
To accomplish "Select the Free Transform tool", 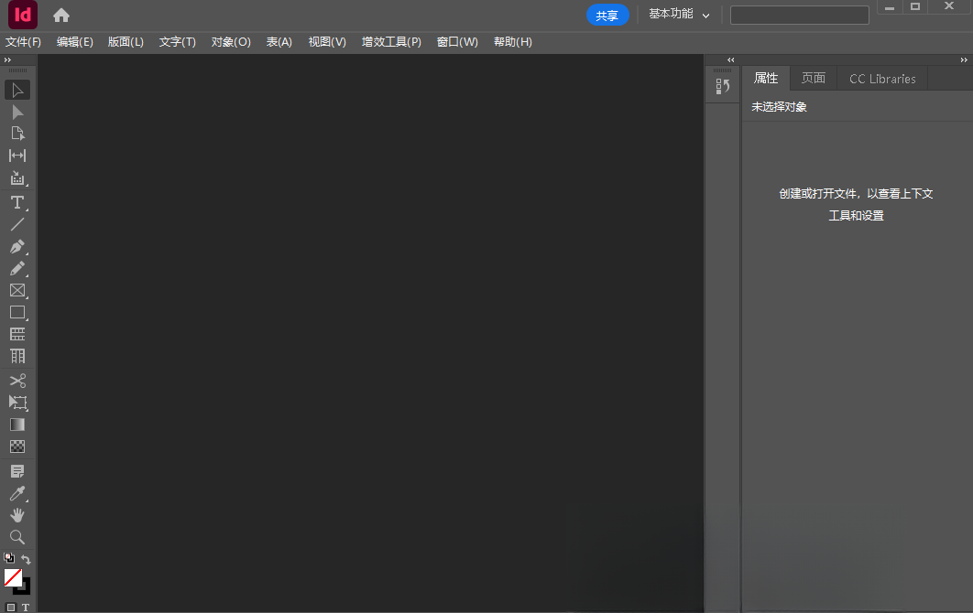I will [17, 403].
